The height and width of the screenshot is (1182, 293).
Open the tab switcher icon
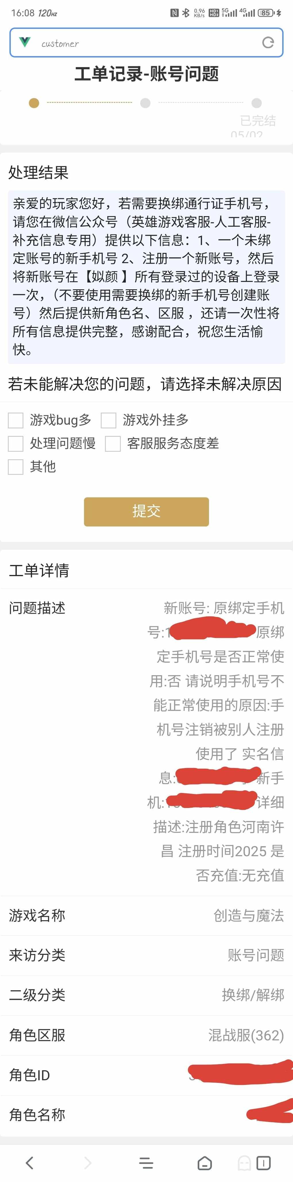coord(264,1163)
